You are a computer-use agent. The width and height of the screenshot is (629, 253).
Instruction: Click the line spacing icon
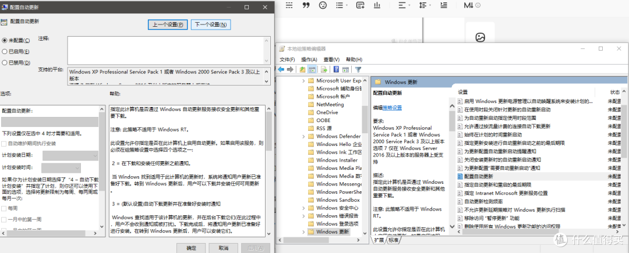click(x=423, y=5)
